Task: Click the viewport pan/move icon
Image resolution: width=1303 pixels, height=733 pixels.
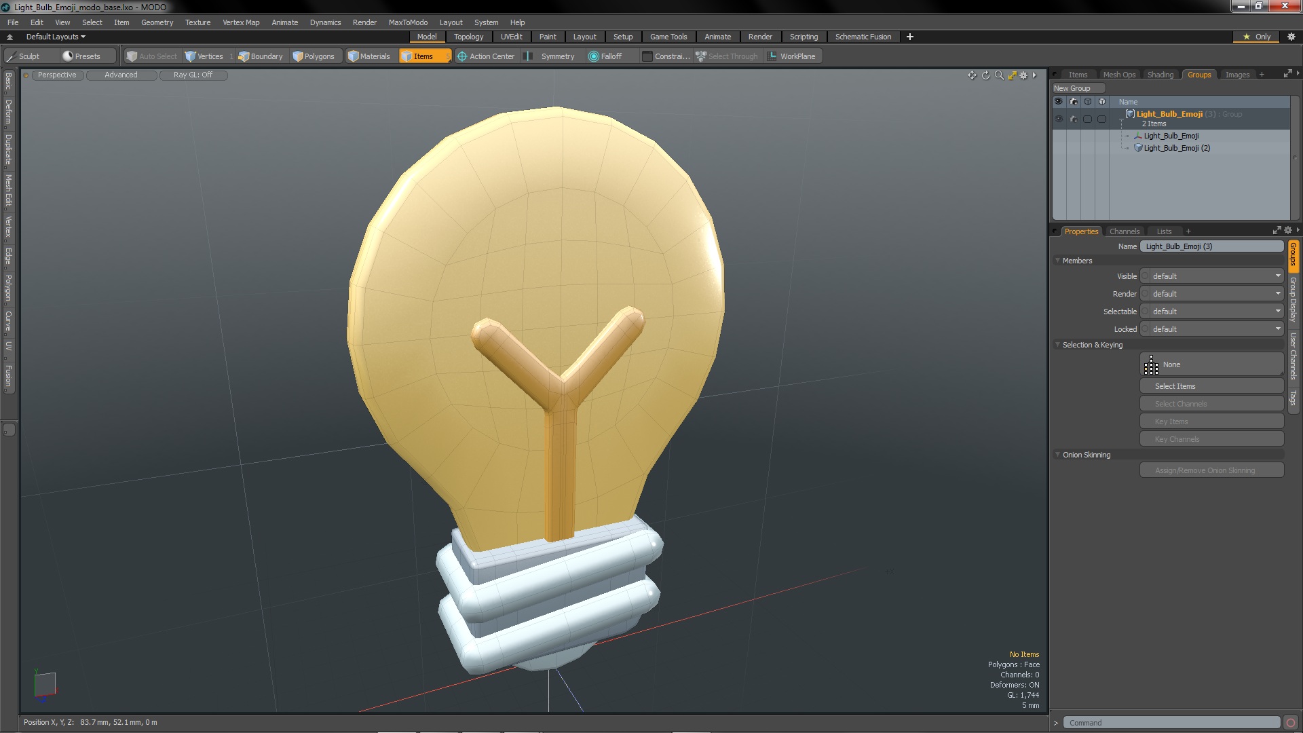Action: click(972, 75)
